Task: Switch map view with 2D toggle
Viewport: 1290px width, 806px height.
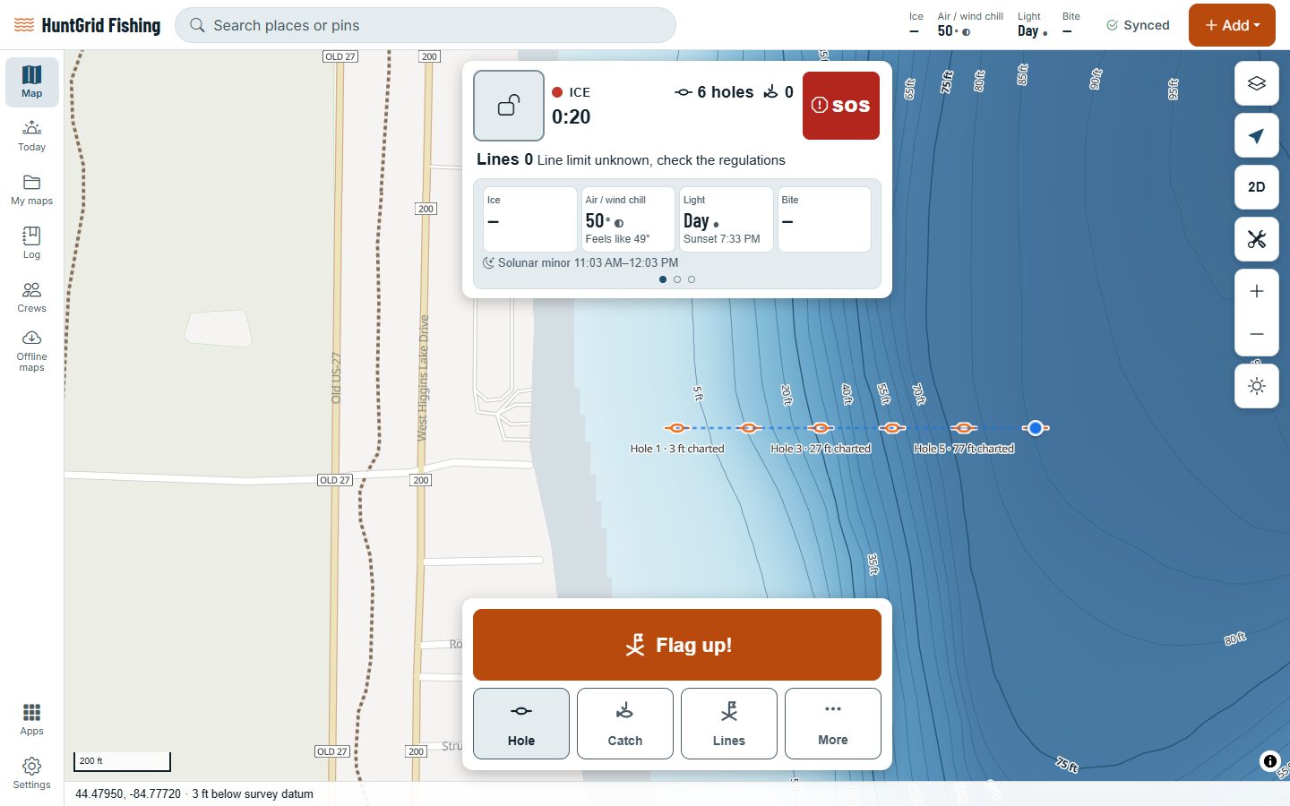Action: [1256, 187]
